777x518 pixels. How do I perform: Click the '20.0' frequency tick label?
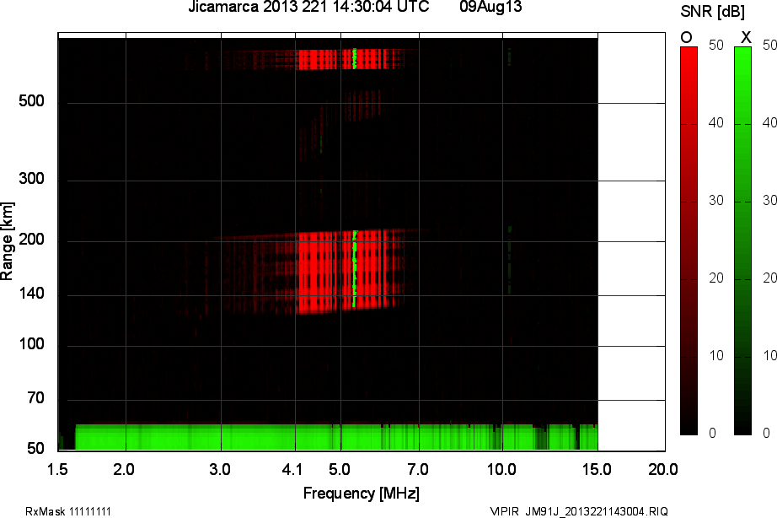point(662,469)
